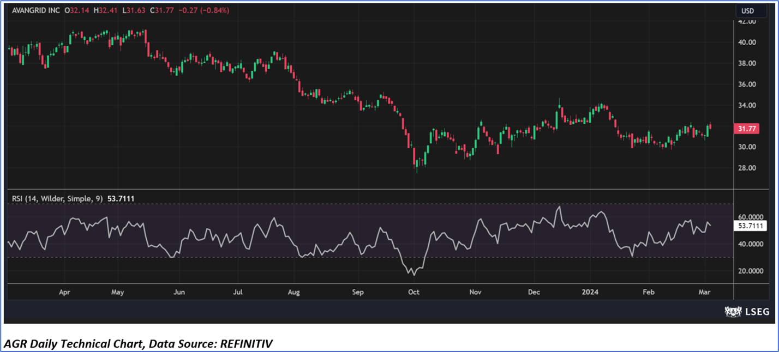The height and width of the screenshot is (352, 779).
Task: Click the AGR Daily Technical Chart caption
Action: coord(138,343)
